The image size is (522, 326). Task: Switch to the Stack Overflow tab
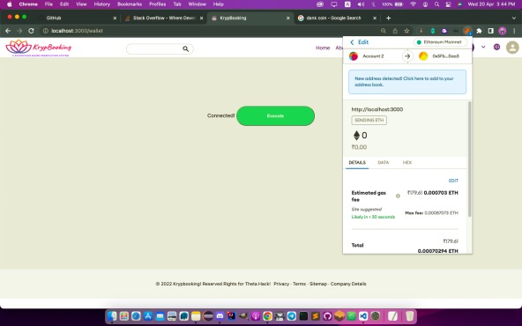coord(164,18)
